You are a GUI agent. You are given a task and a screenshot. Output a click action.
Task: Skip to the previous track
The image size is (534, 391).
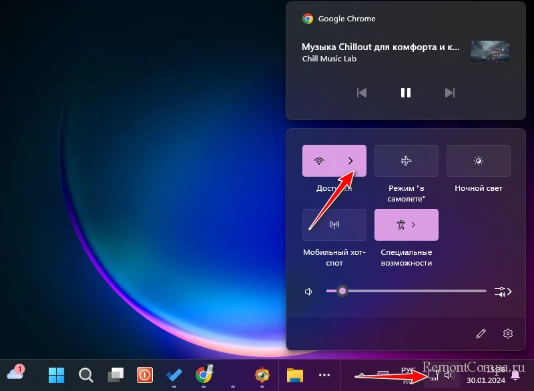pyautogui.click(x=362, y=93)
